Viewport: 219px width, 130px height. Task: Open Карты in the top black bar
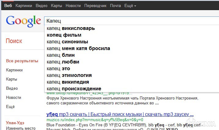point(56,5)
